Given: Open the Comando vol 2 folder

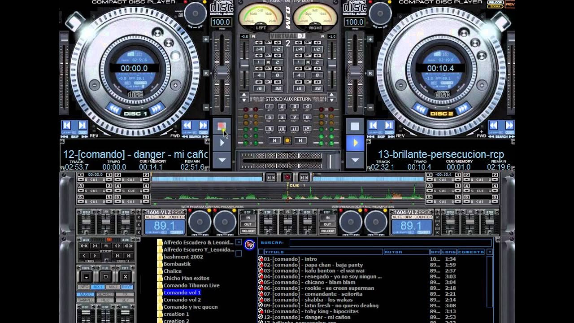Looking at the screenshot, I should tap(182, 300).
